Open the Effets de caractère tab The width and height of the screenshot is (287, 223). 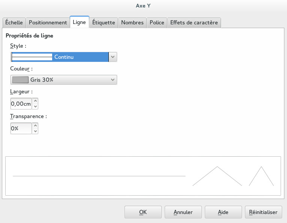coord(194,22)
